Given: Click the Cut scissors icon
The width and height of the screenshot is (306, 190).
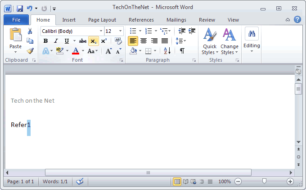Looking at the screenshot, I should pyautogui.click(x=30, y=31).
